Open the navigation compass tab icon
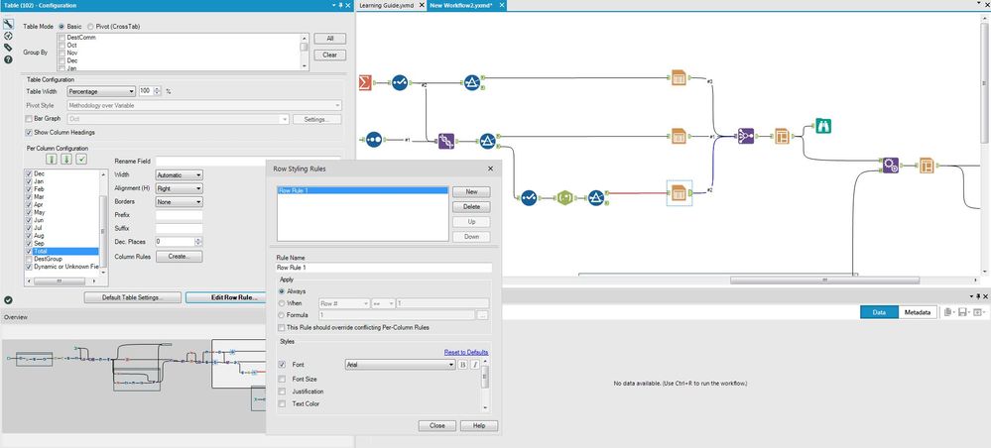This screenshot has width=991, height=448. tap(8, 36)
